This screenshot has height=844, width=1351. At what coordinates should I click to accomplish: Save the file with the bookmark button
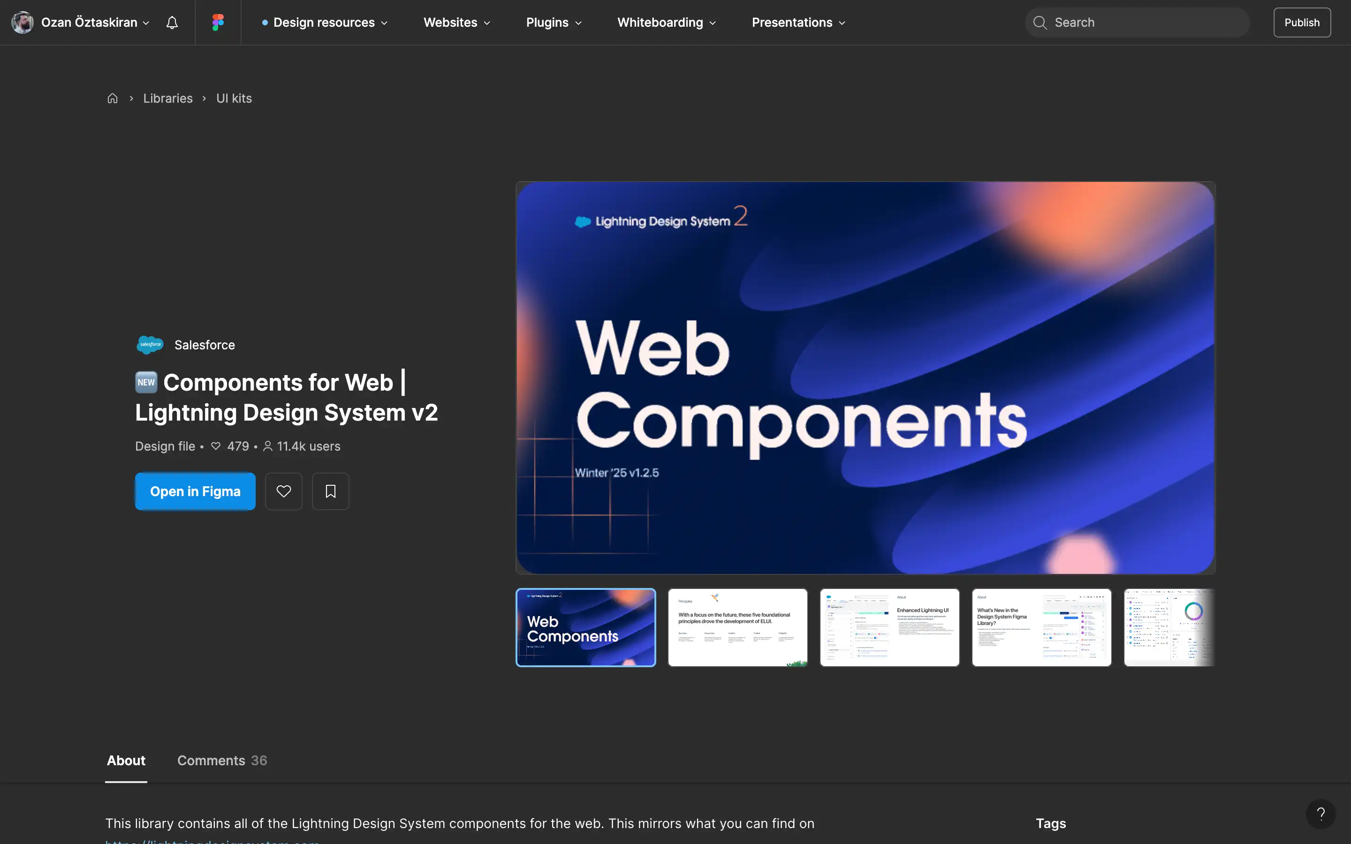pyautogui.click(x=331, y=491)
